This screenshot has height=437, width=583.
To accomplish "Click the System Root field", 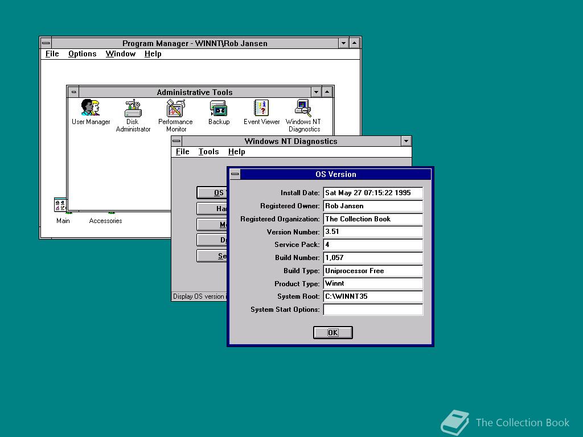I will point(373,296).
